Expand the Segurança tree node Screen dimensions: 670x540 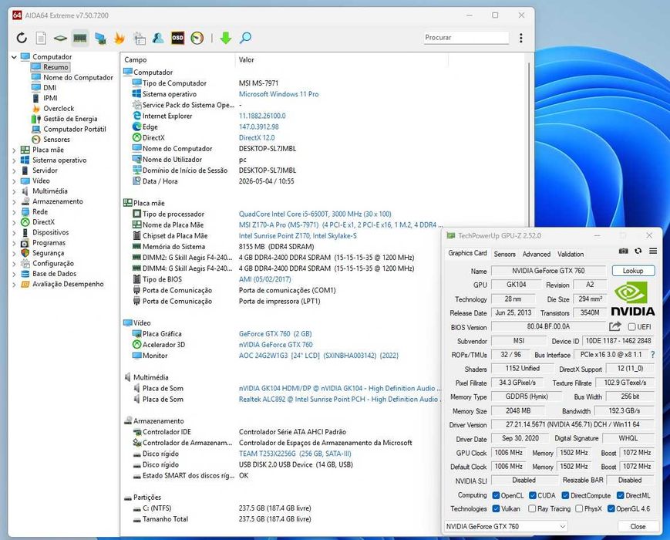click(14, 253)
